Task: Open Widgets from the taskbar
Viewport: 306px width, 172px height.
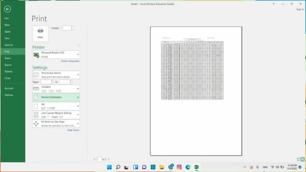Action: pyautogui.click(x=135, y=167)
